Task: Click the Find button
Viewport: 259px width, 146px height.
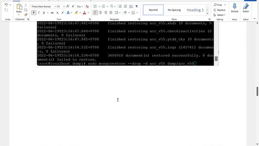Action: pyautogui.click(x=218, y=5)
